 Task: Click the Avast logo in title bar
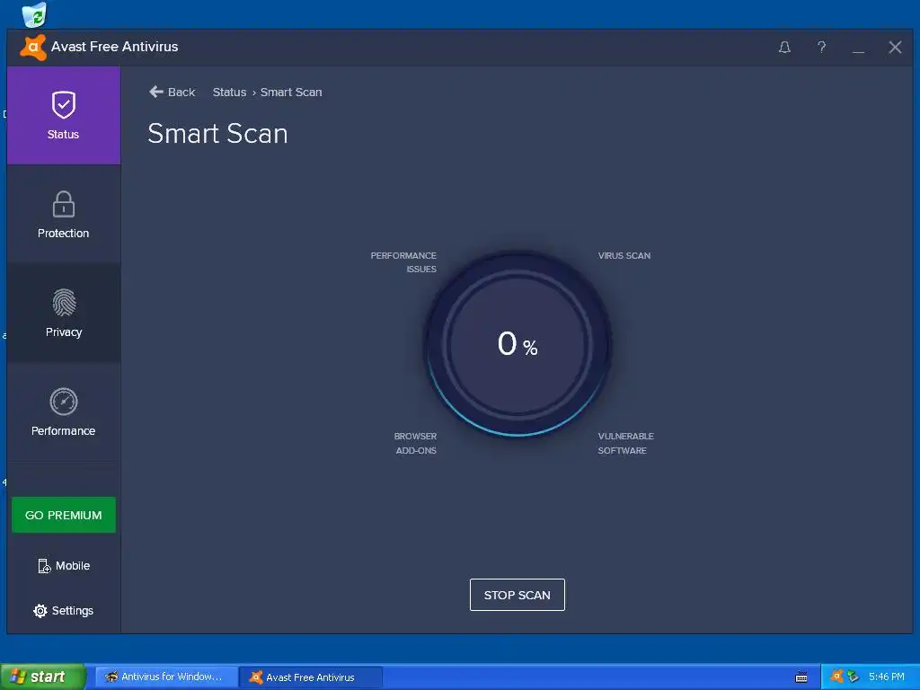33,47
